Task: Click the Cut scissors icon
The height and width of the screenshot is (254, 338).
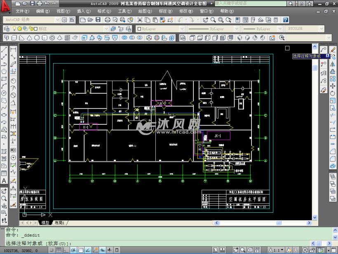Action: (x=140, y=20)
